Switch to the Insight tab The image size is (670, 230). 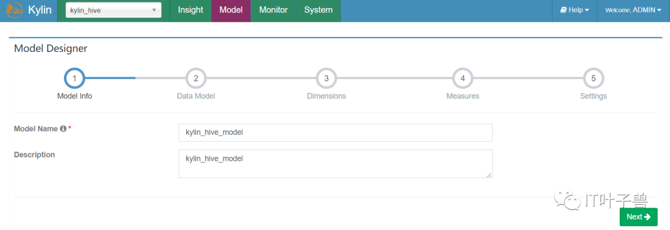pyautogui.click(x=190, y=11)
